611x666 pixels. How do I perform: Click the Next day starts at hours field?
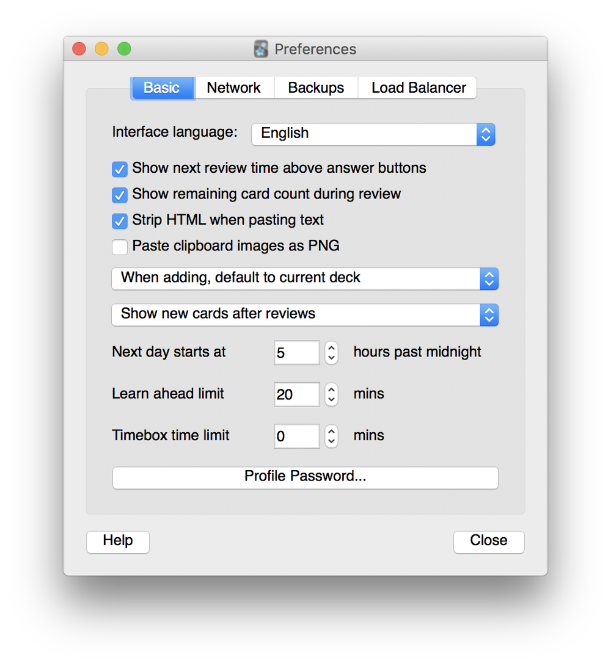pos(297,353)
